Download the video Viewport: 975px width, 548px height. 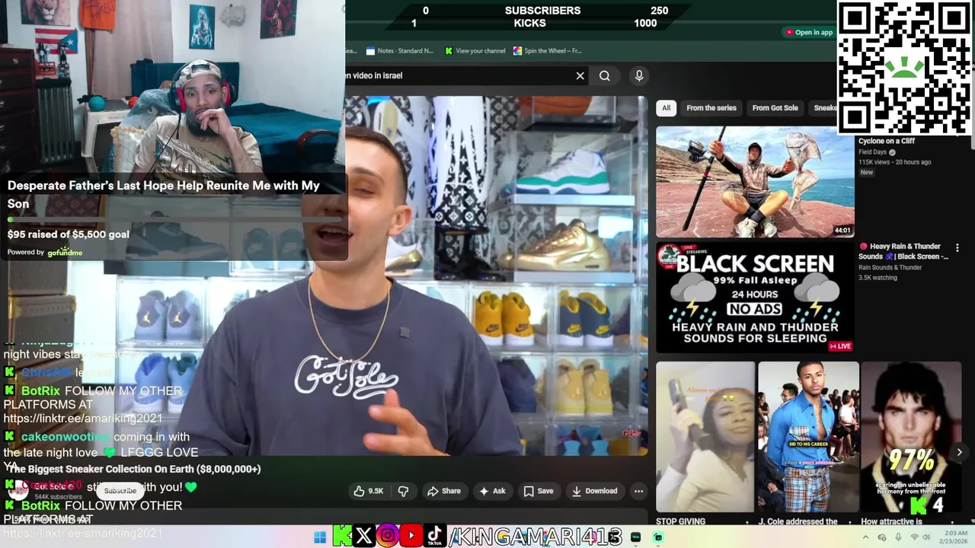[595, 491]
